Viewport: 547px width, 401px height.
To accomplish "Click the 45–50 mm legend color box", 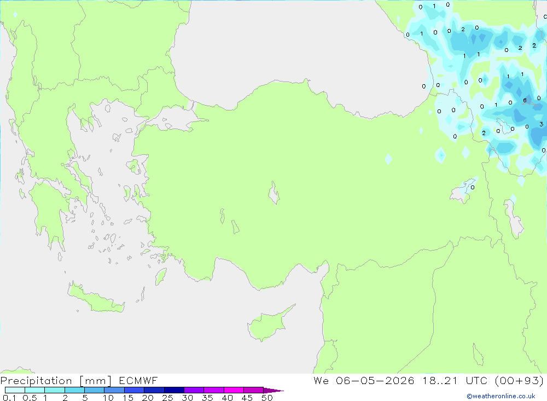I will tap(254, 390).
